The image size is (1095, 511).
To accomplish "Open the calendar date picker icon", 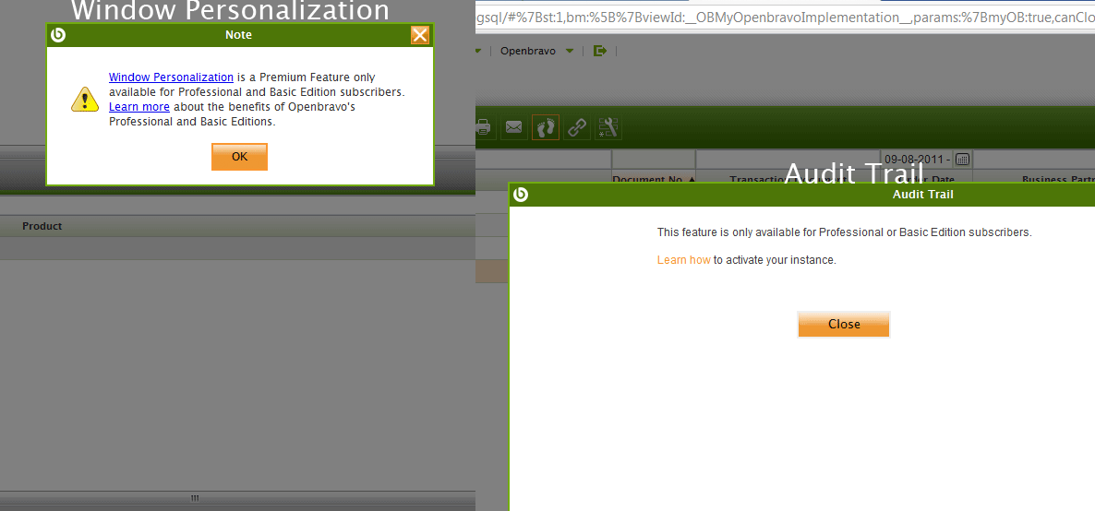I will point(961,159).
